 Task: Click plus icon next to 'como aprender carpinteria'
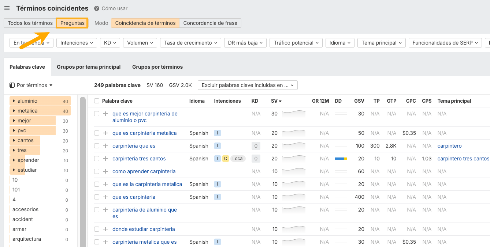[x=105, y=171]
